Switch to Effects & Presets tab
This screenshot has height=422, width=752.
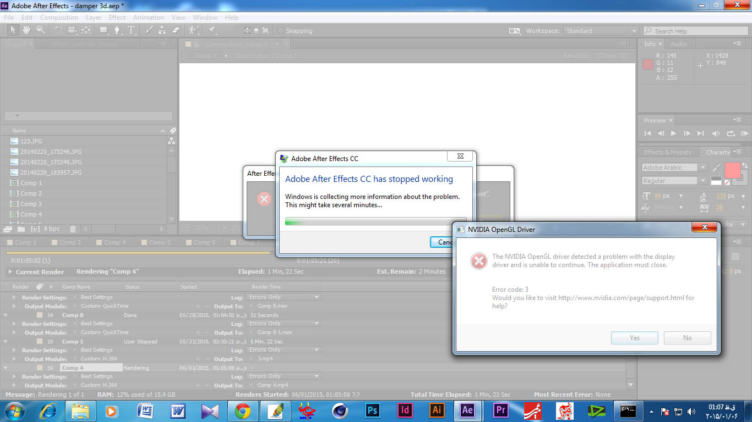(668, 152)
